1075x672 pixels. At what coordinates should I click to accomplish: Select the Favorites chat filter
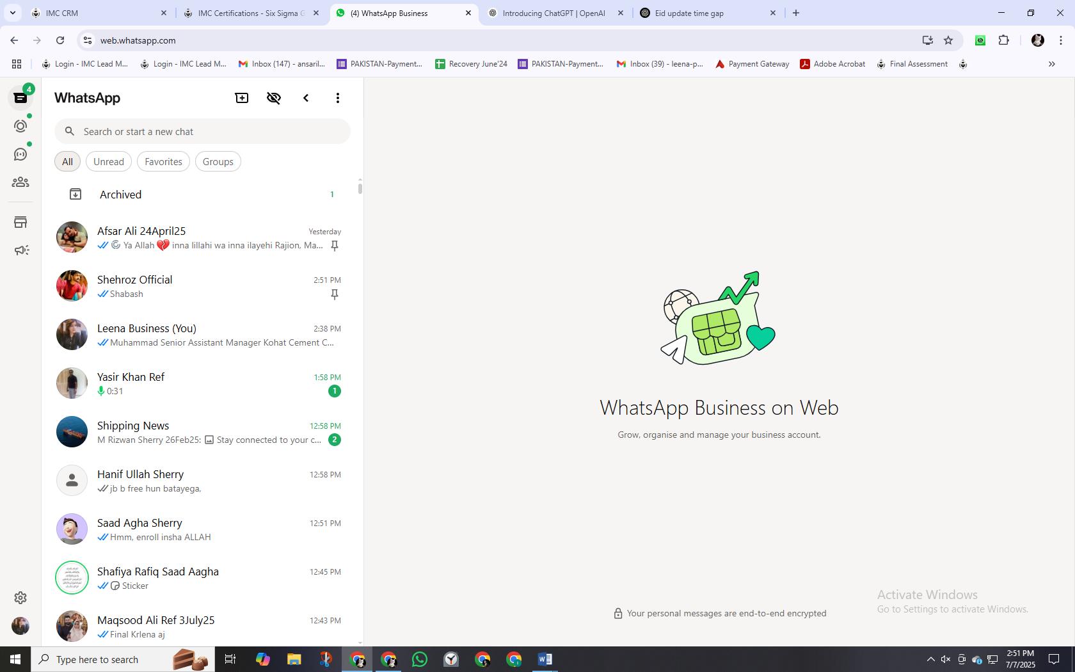point(163,161)
